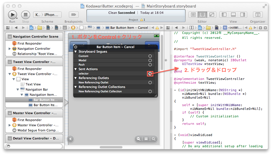Close the Bar Button Item connections popup
This screenshot has width=272, height=155.
click(75, 47)
